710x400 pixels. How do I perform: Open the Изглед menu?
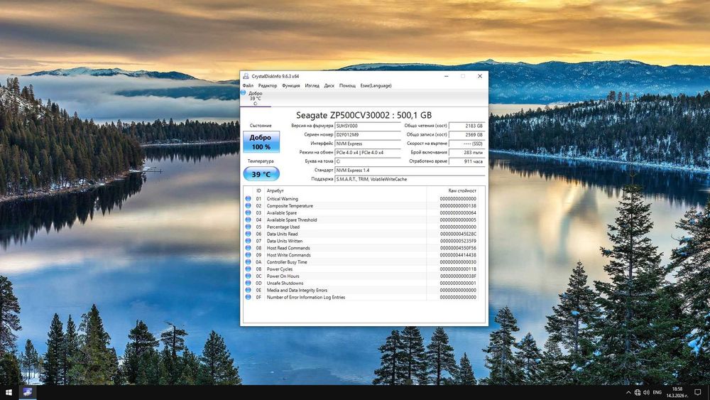click(x=312, y=86)
